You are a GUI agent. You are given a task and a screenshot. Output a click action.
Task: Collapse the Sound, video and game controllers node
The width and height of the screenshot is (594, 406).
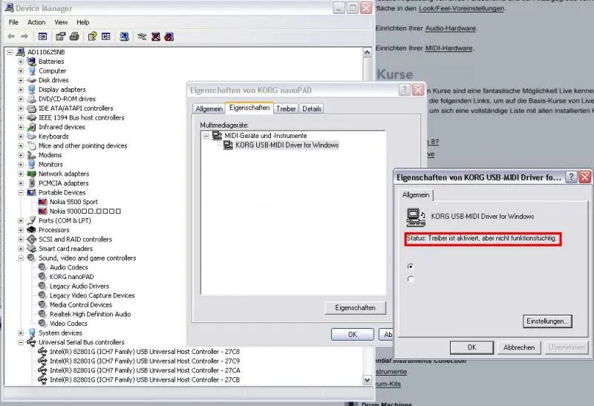[x=21, y=258]
